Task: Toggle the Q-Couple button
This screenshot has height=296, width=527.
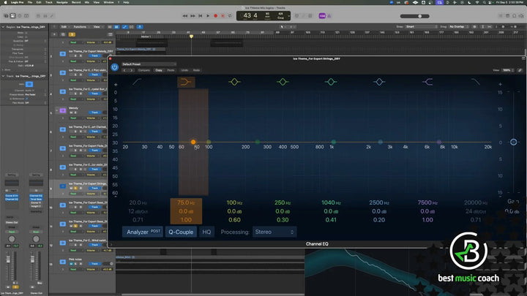Action: click(181, 232)
